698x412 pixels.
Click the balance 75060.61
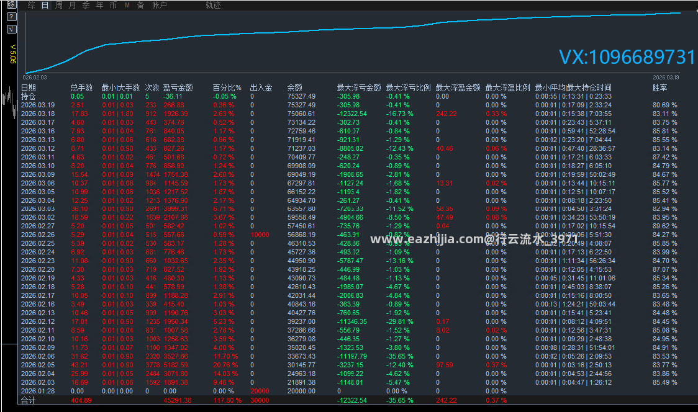(x=301, y=114)
